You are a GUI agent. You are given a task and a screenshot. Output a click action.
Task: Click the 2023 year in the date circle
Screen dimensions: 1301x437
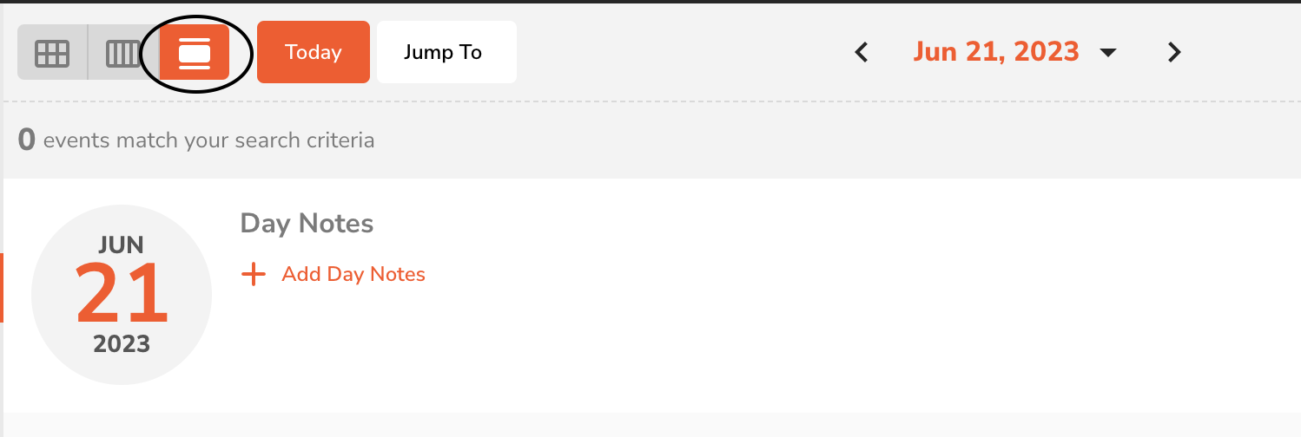[122, 344]
